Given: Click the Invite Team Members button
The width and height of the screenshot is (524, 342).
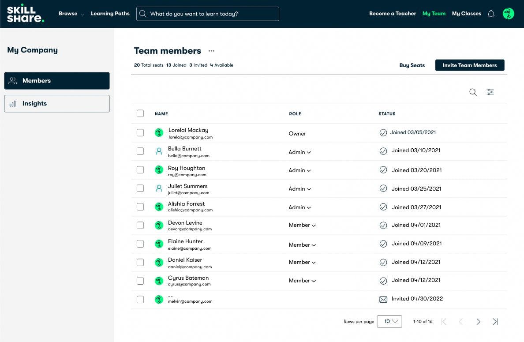Looking at the screenshot, I should coord(470,65).
